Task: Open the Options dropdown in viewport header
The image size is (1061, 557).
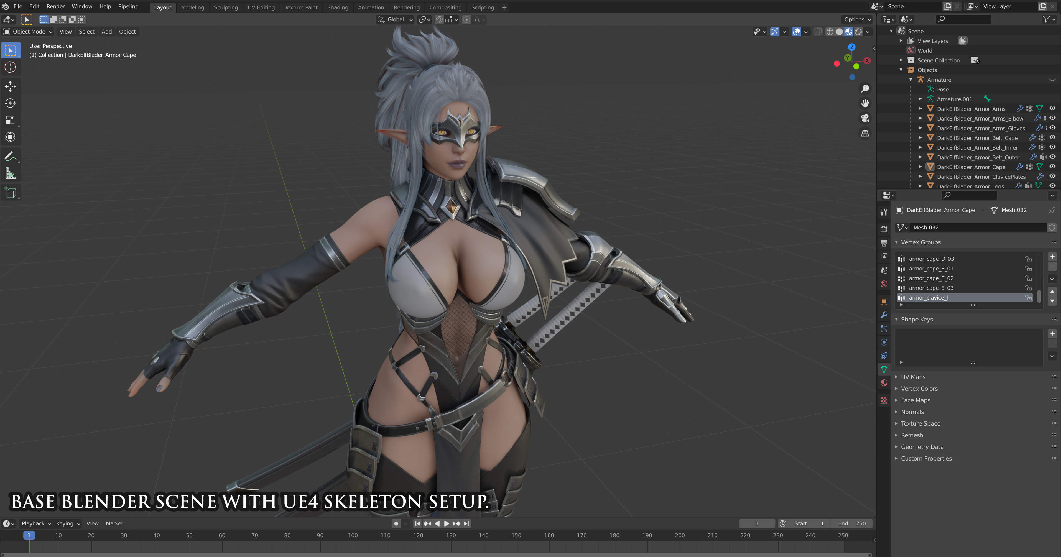Action: [x=857, y=19]
